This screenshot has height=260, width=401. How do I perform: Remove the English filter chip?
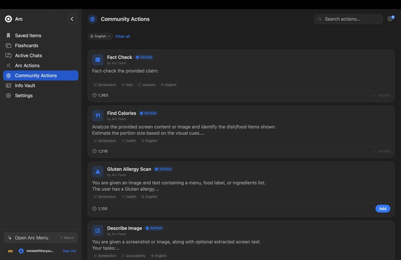[x=109, y=36]
